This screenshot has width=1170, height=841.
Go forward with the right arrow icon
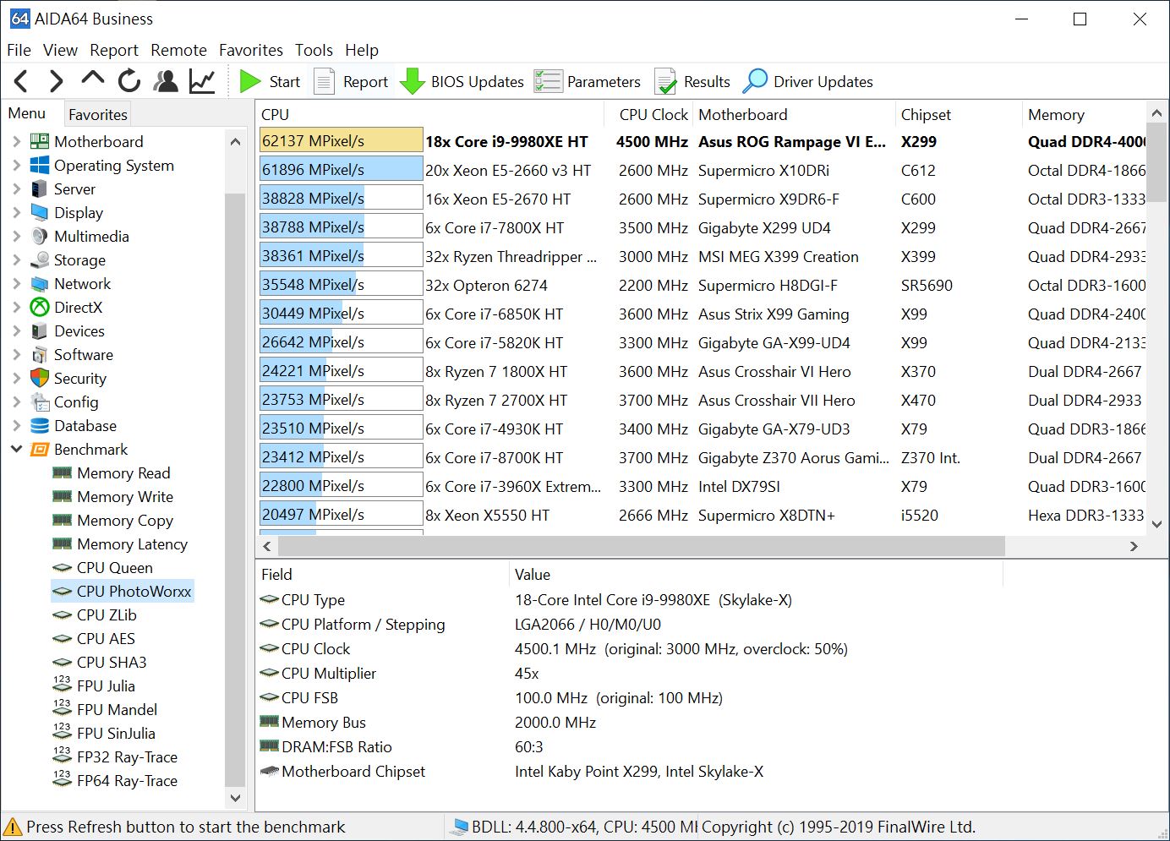click(56, 81)
